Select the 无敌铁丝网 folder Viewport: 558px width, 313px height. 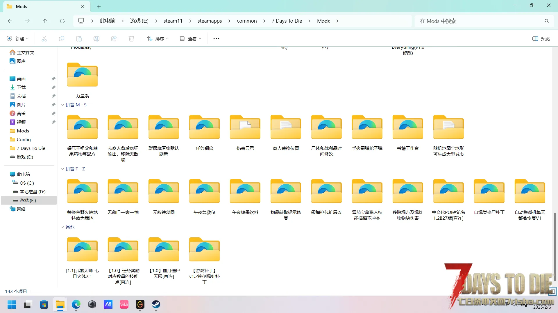[x=164, y=197]
